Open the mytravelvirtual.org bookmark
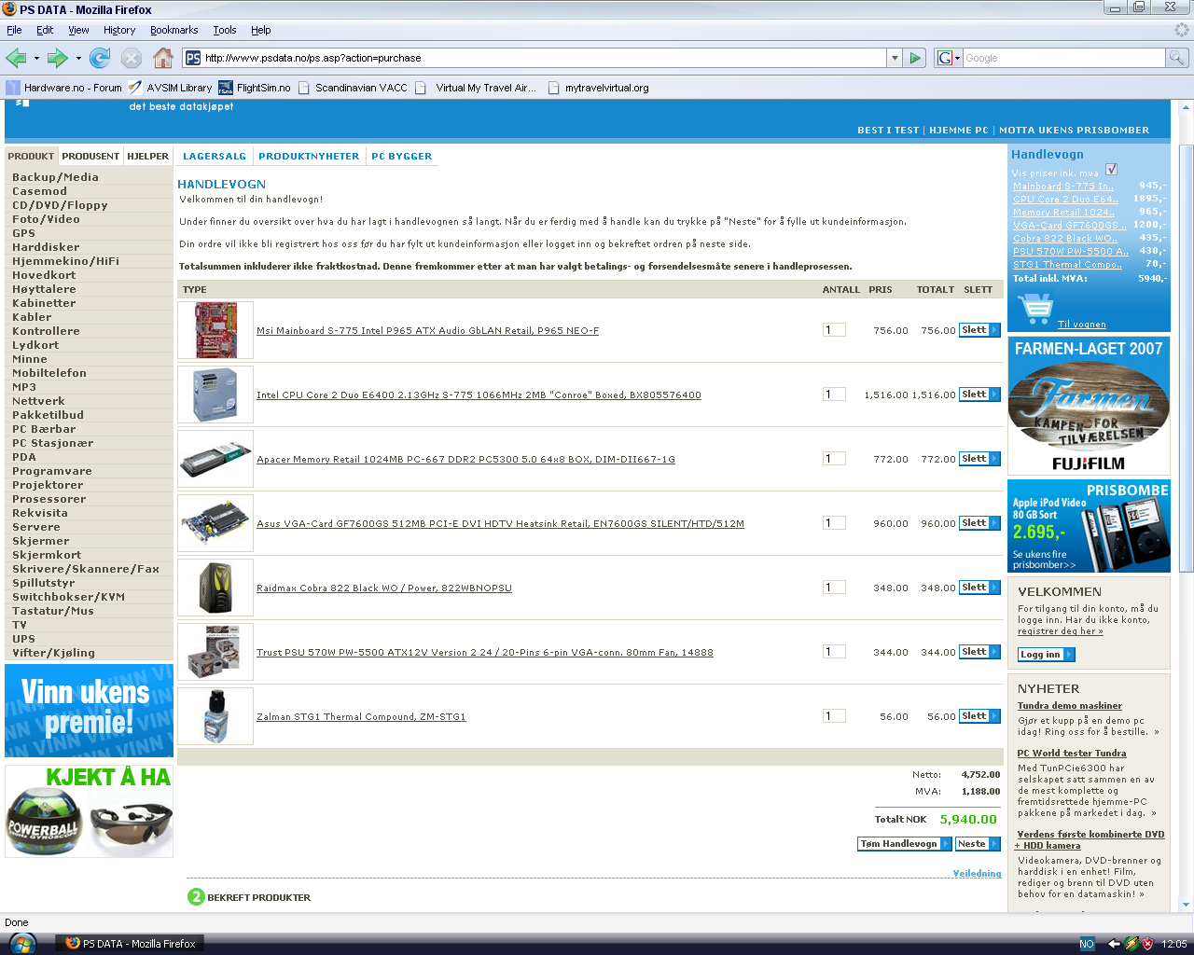 [x=598, y=88]
